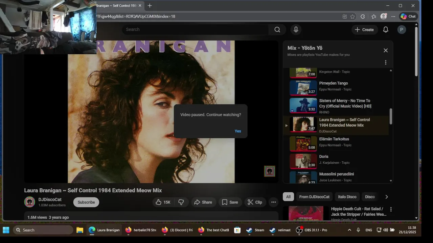This screenshot has height=243, width=433.
Task: Open volume control in system tray
Action: (x=386, y=230)
